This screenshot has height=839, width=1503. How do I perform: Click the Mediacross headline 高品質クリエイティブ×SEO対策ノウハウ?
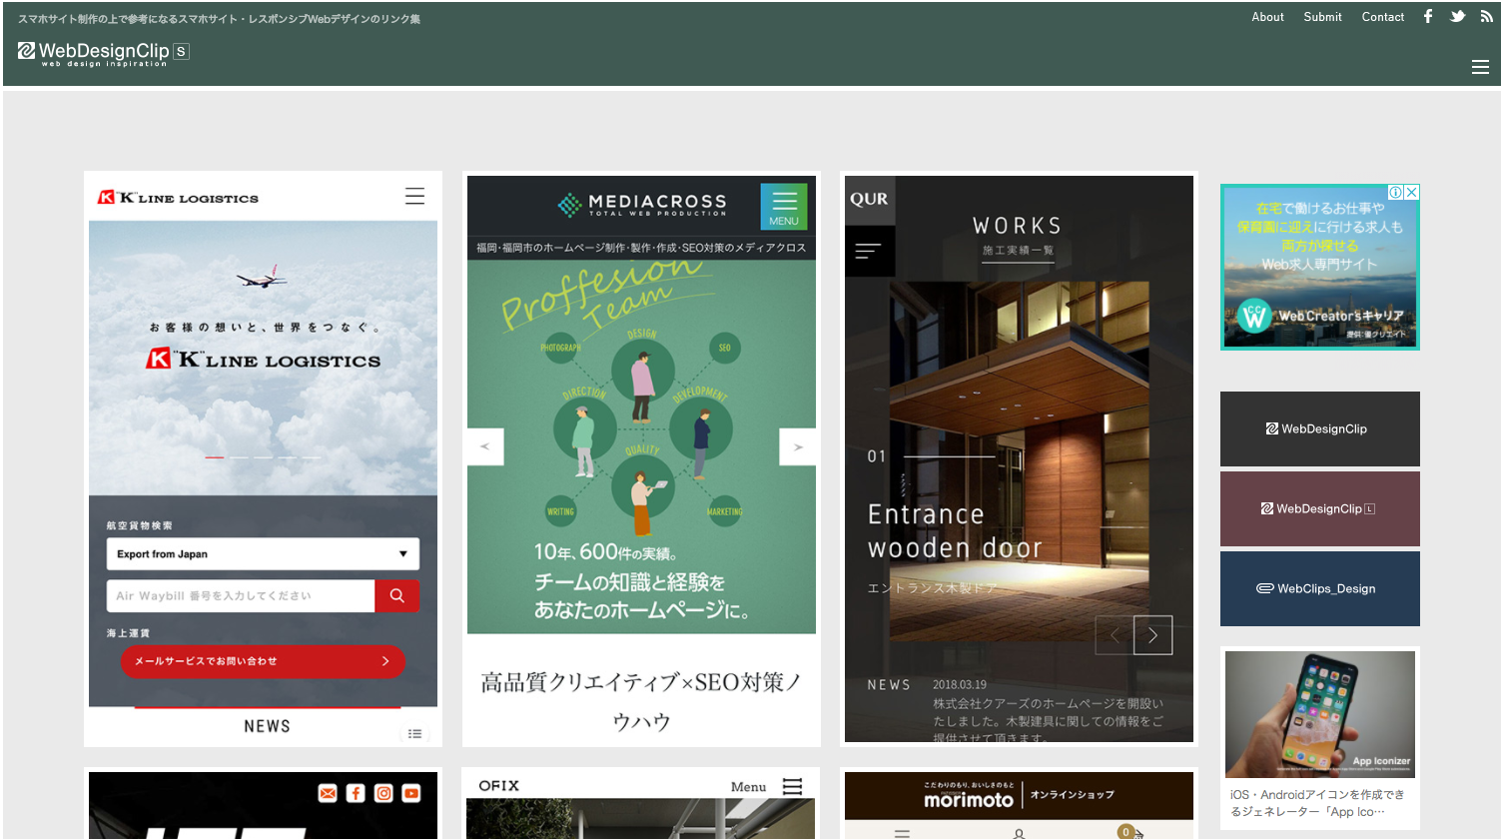[x=641, y=701]
